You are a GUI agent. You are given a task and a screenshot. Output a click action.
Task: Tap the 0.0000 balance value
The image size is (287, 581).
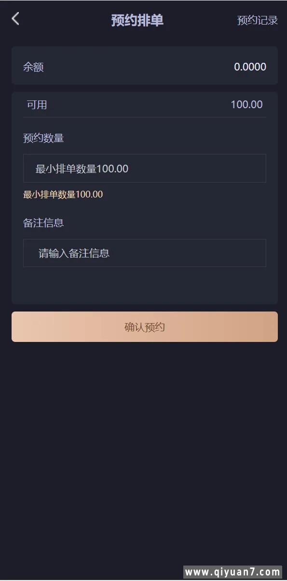tap(250, 67)
